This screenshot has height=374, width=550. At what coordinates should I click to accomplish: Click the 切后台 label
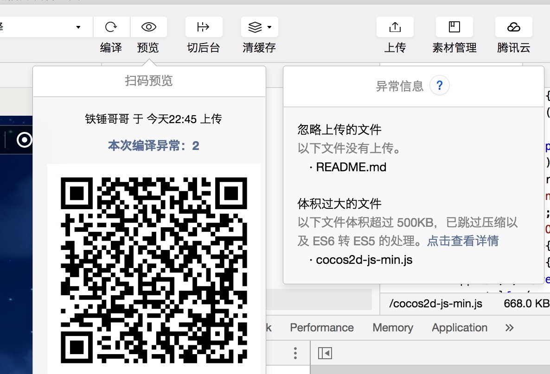click(204, 48)
